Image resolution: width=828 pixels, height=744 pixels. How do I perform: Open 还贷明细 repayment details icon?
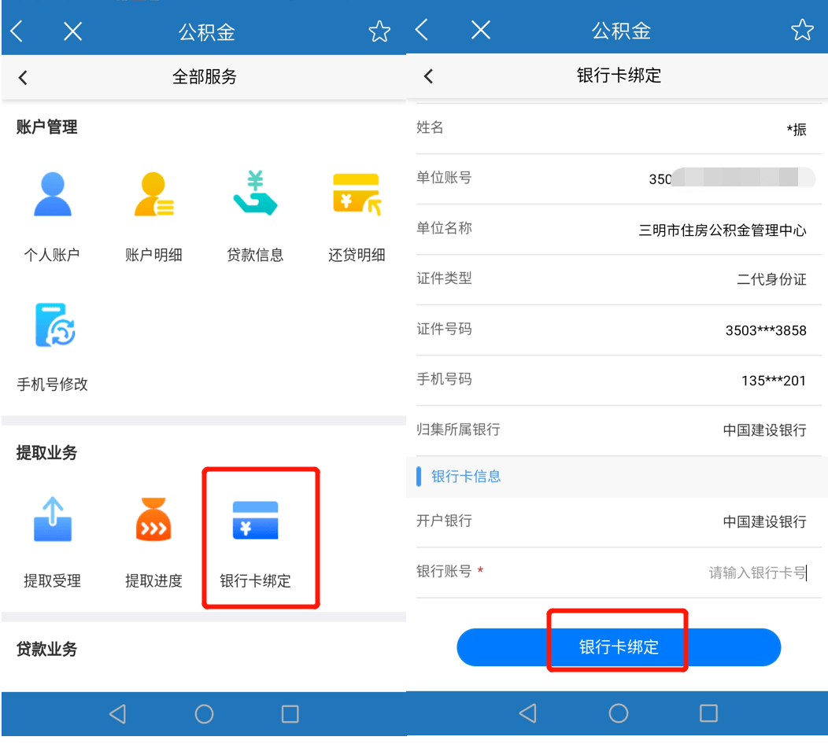pos(357,193)
